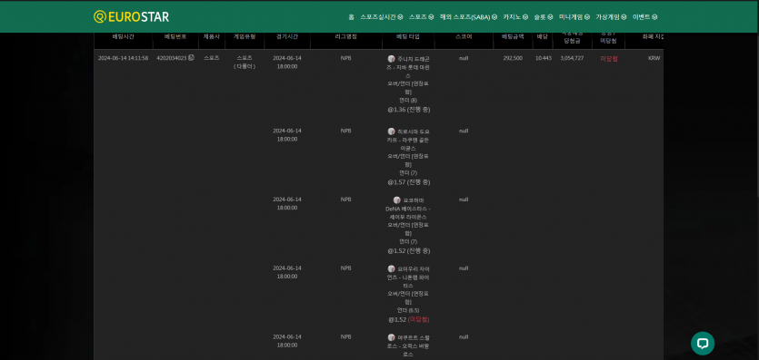The height and width of the screenshot is (360, 759).
Task: Click 히로시마 도요 카프 team name text
Action: tap(408, 136)
